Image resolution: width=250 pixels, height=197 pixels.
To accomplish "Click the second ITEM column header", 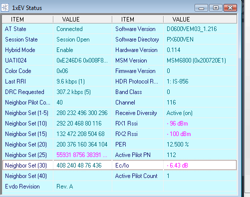I will (x=138, y=19).
